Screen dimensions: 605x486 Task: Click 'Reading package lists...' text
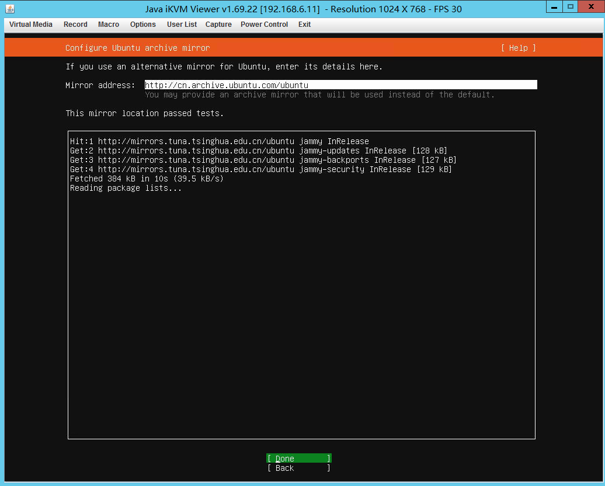click(x=126, y=188)
